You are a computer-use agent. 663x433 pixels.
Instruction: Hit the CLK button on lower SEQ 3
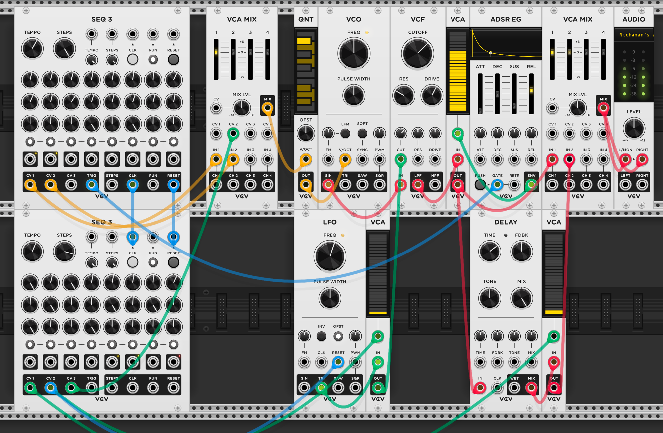133,262
